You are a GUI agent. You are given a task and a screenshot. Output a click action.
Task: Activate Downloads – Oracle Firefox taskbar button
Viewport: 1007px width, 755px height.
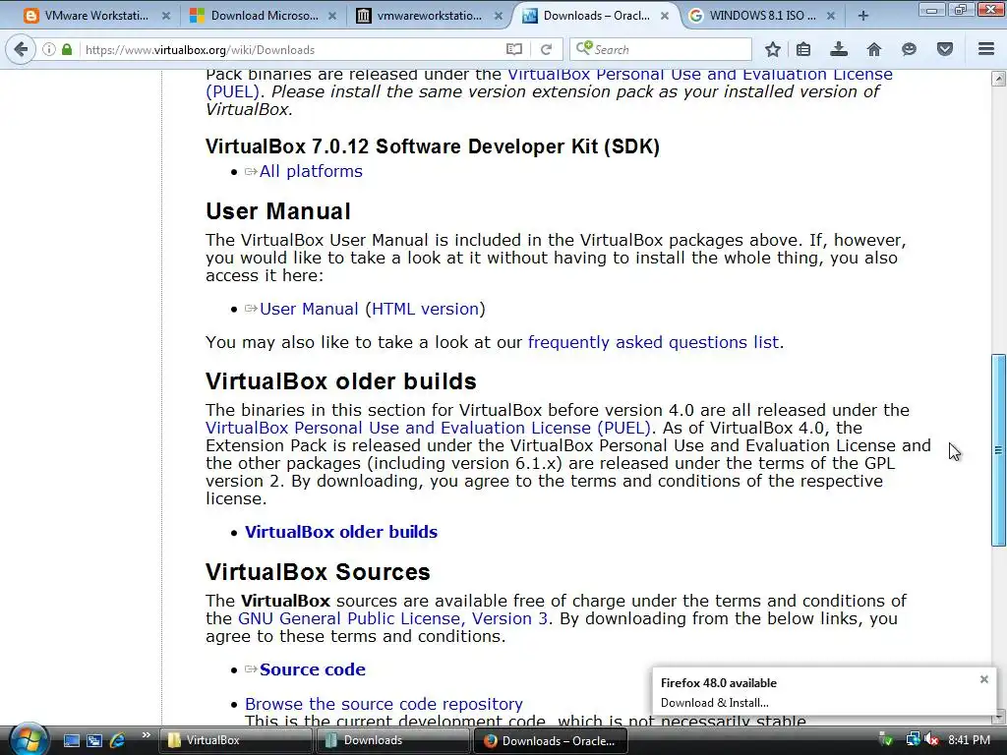pyautogui.click(x=551, y=741)
